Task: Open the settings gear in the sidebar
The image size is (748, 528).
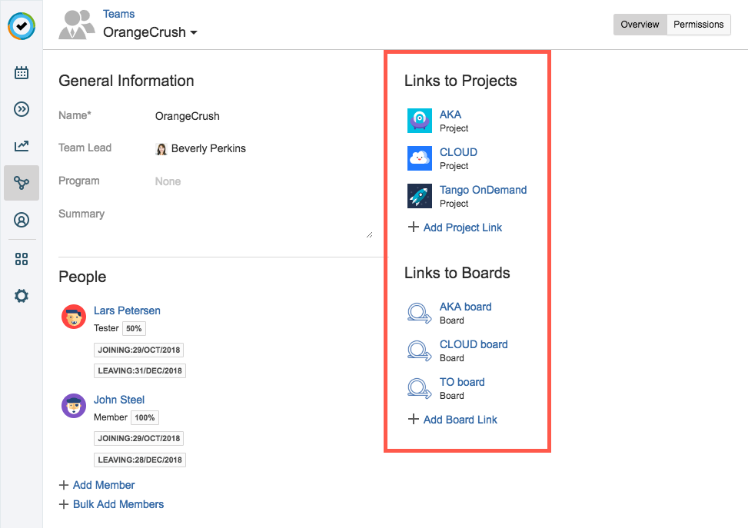Action: point(22,296)
